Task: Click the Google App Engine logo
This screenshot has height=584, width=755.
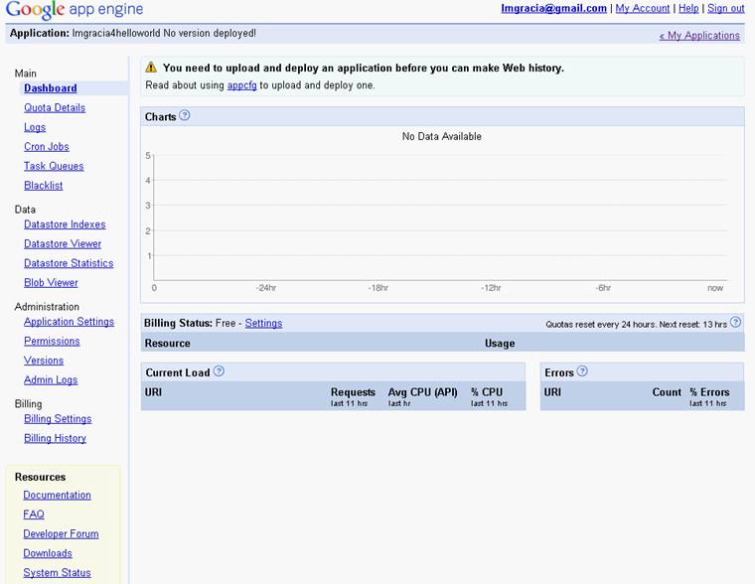Action: click(x=75, y=10)
